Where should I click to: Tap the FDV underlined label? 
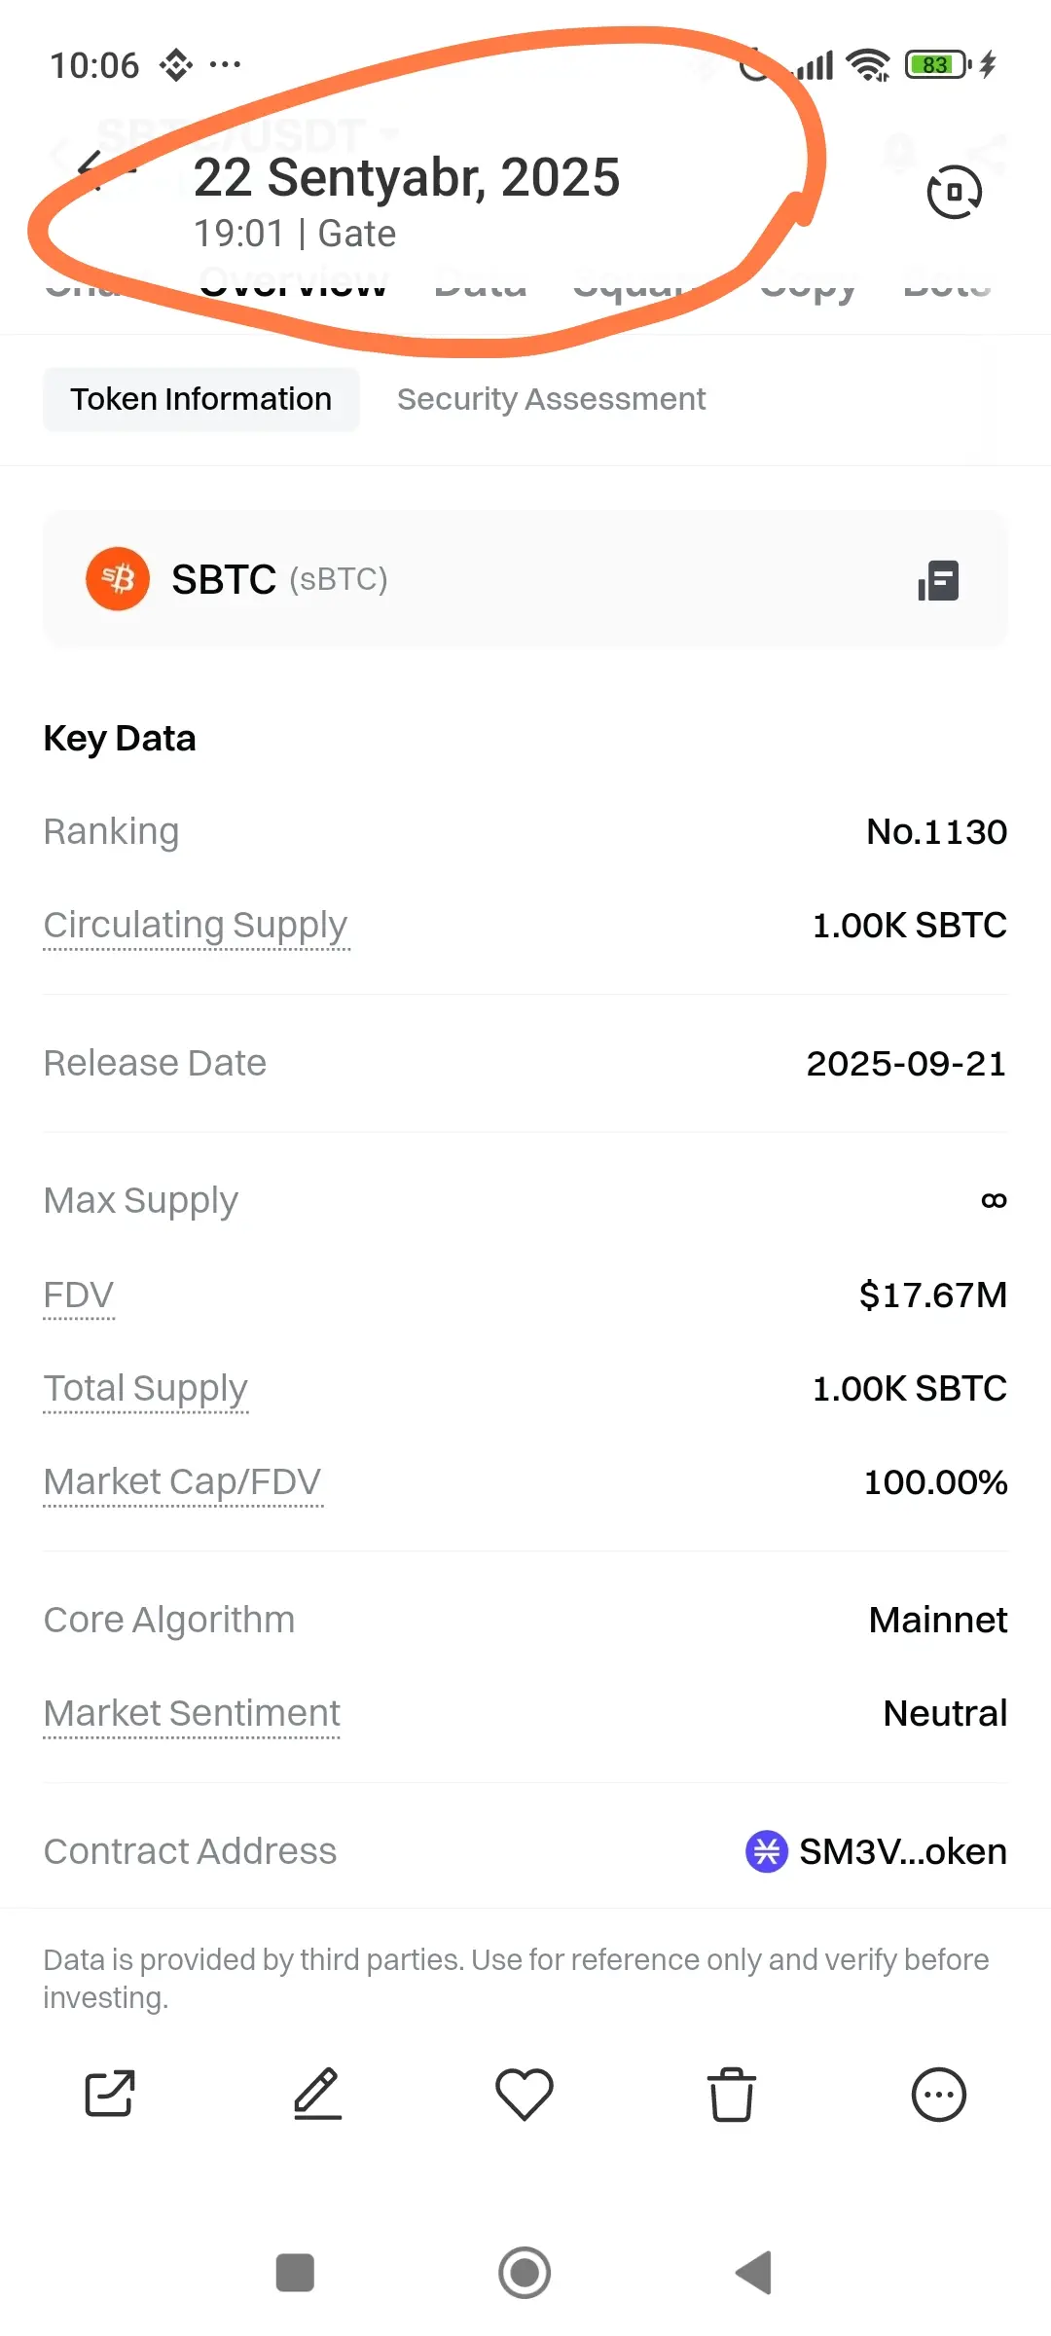pyautogui.click(x=79, y=1295)
